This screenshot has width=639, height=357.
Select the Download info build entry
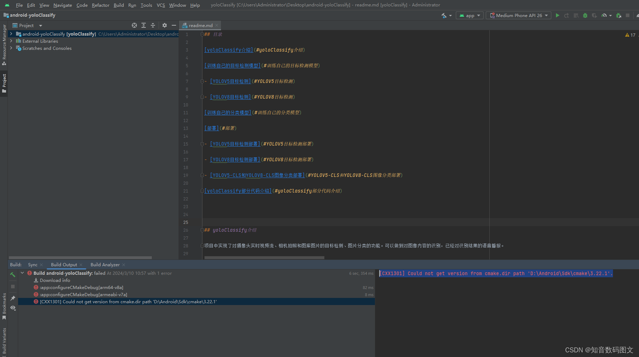point(55,280)
